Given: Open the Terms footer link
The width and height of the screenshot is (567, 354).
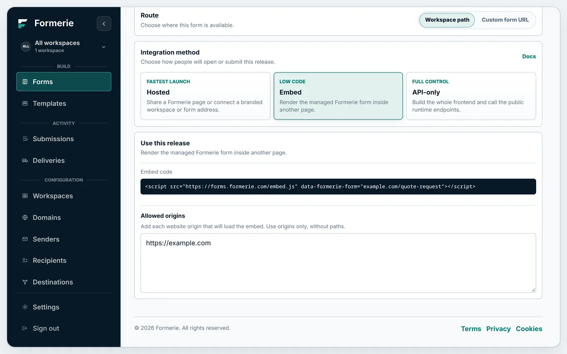Looking at the screenshot, I should point(471,329).
